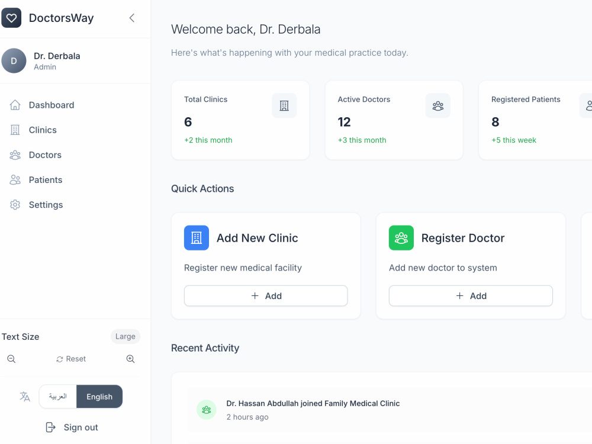Switch language to Arabic (العربية)
Screen dimensions: 592x444
(x=58, y=397)
